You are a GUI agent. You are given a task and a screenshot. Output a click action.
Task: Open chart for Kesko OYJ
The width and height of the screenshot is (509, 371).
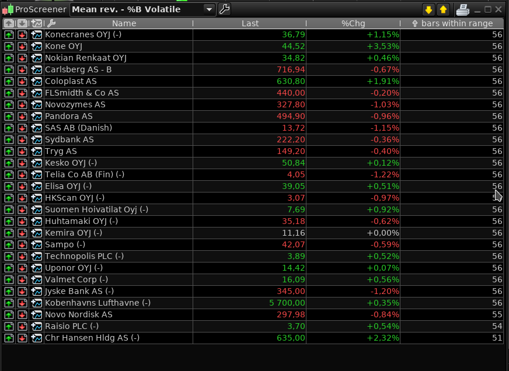[37, 163]
